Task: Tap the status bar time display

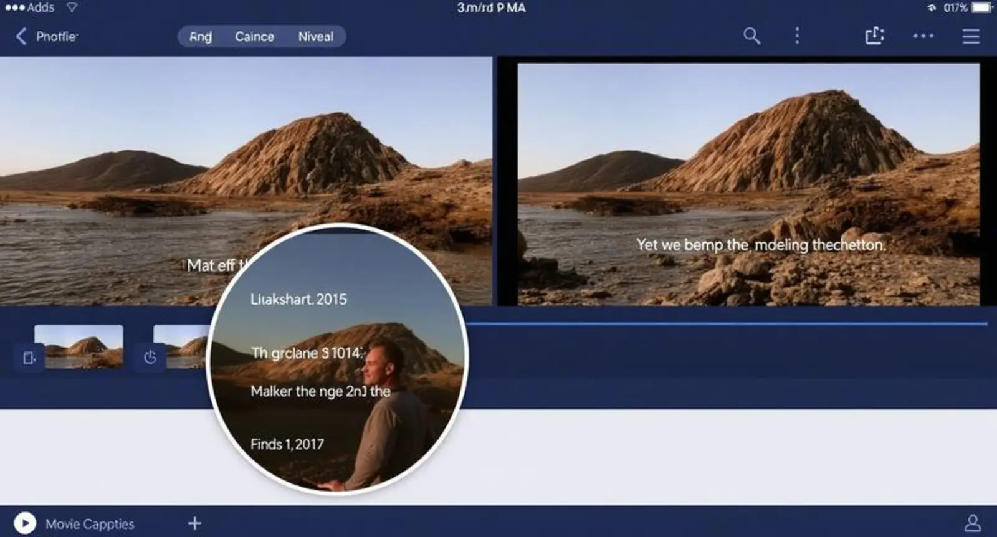Action: point(491,7)
